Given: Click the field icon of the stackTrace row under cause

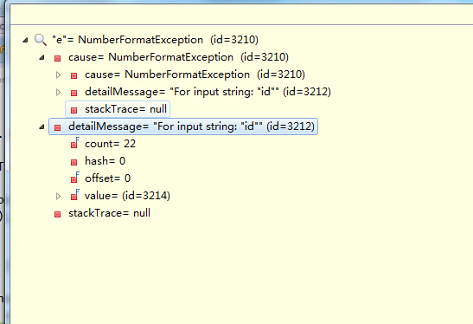Looking at the screenshot, I should coord(74,110).
